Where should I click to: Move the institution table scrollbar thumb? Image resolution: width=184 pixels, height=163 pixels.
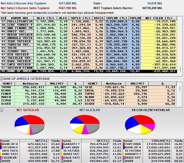(x=180, y=69)
